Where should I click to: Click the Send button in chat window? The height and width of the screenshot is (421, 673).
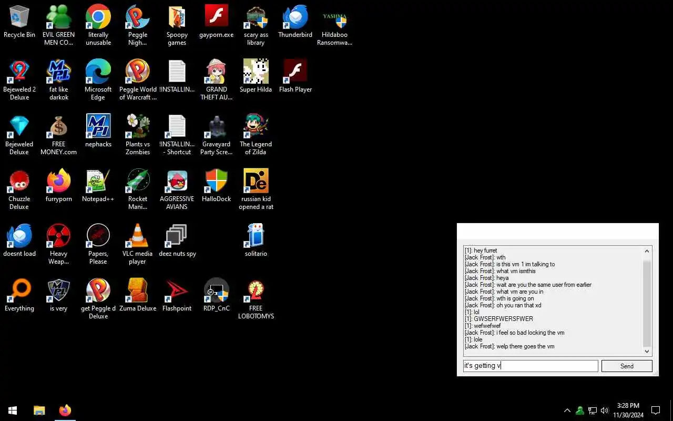coord(627,366)
